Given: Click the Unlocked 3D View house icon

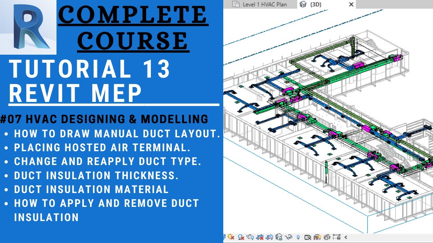Looking at the screenshot, I should point(279,237).
